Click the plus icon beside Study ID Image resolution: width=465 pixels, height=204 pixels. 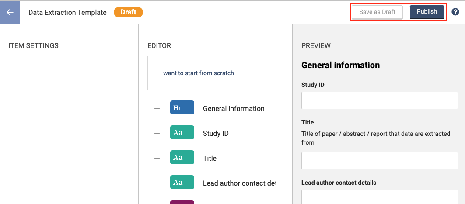point(157,133)
